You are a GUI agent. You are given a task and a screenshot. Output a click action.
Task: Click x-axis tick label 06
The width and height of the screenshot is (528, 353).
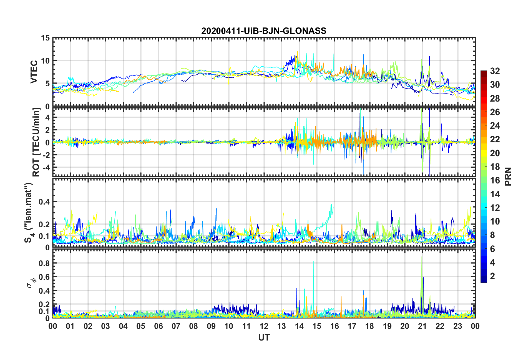coord(159,326)
